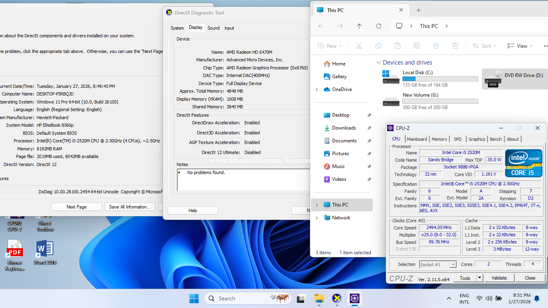
Task: Open Word 2016 desktop shortcut
Action: click(x=45, y=253)
